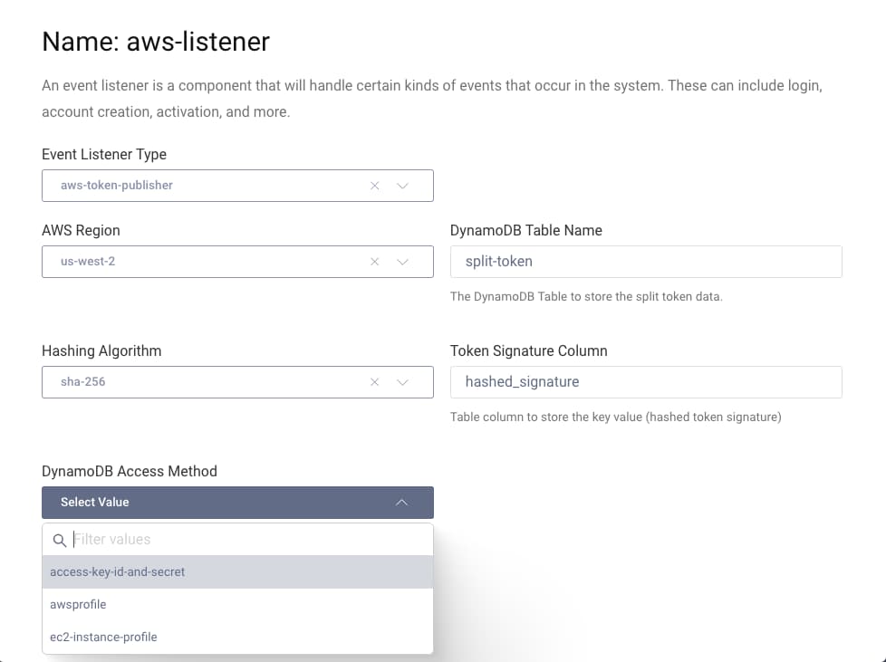Viewport: 886px width, 662px height.
Task: Open the Hashing Algorithm dropdown chevron
Action: coord(402,381)
